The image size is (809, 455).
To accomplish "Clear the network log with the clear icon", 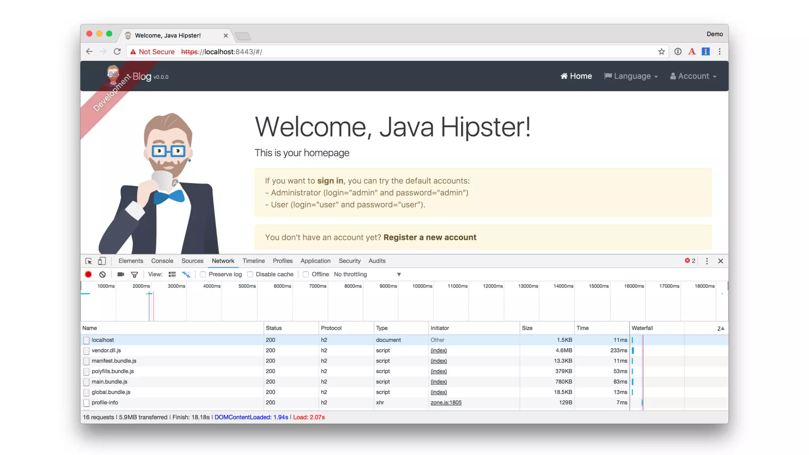I will pos(102,274).
